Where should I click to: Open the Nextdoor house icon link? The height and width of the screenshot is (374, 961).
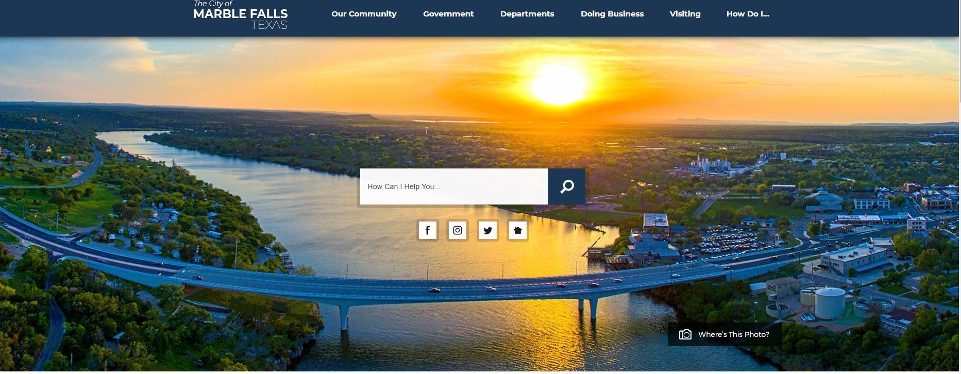coord(518,230)
